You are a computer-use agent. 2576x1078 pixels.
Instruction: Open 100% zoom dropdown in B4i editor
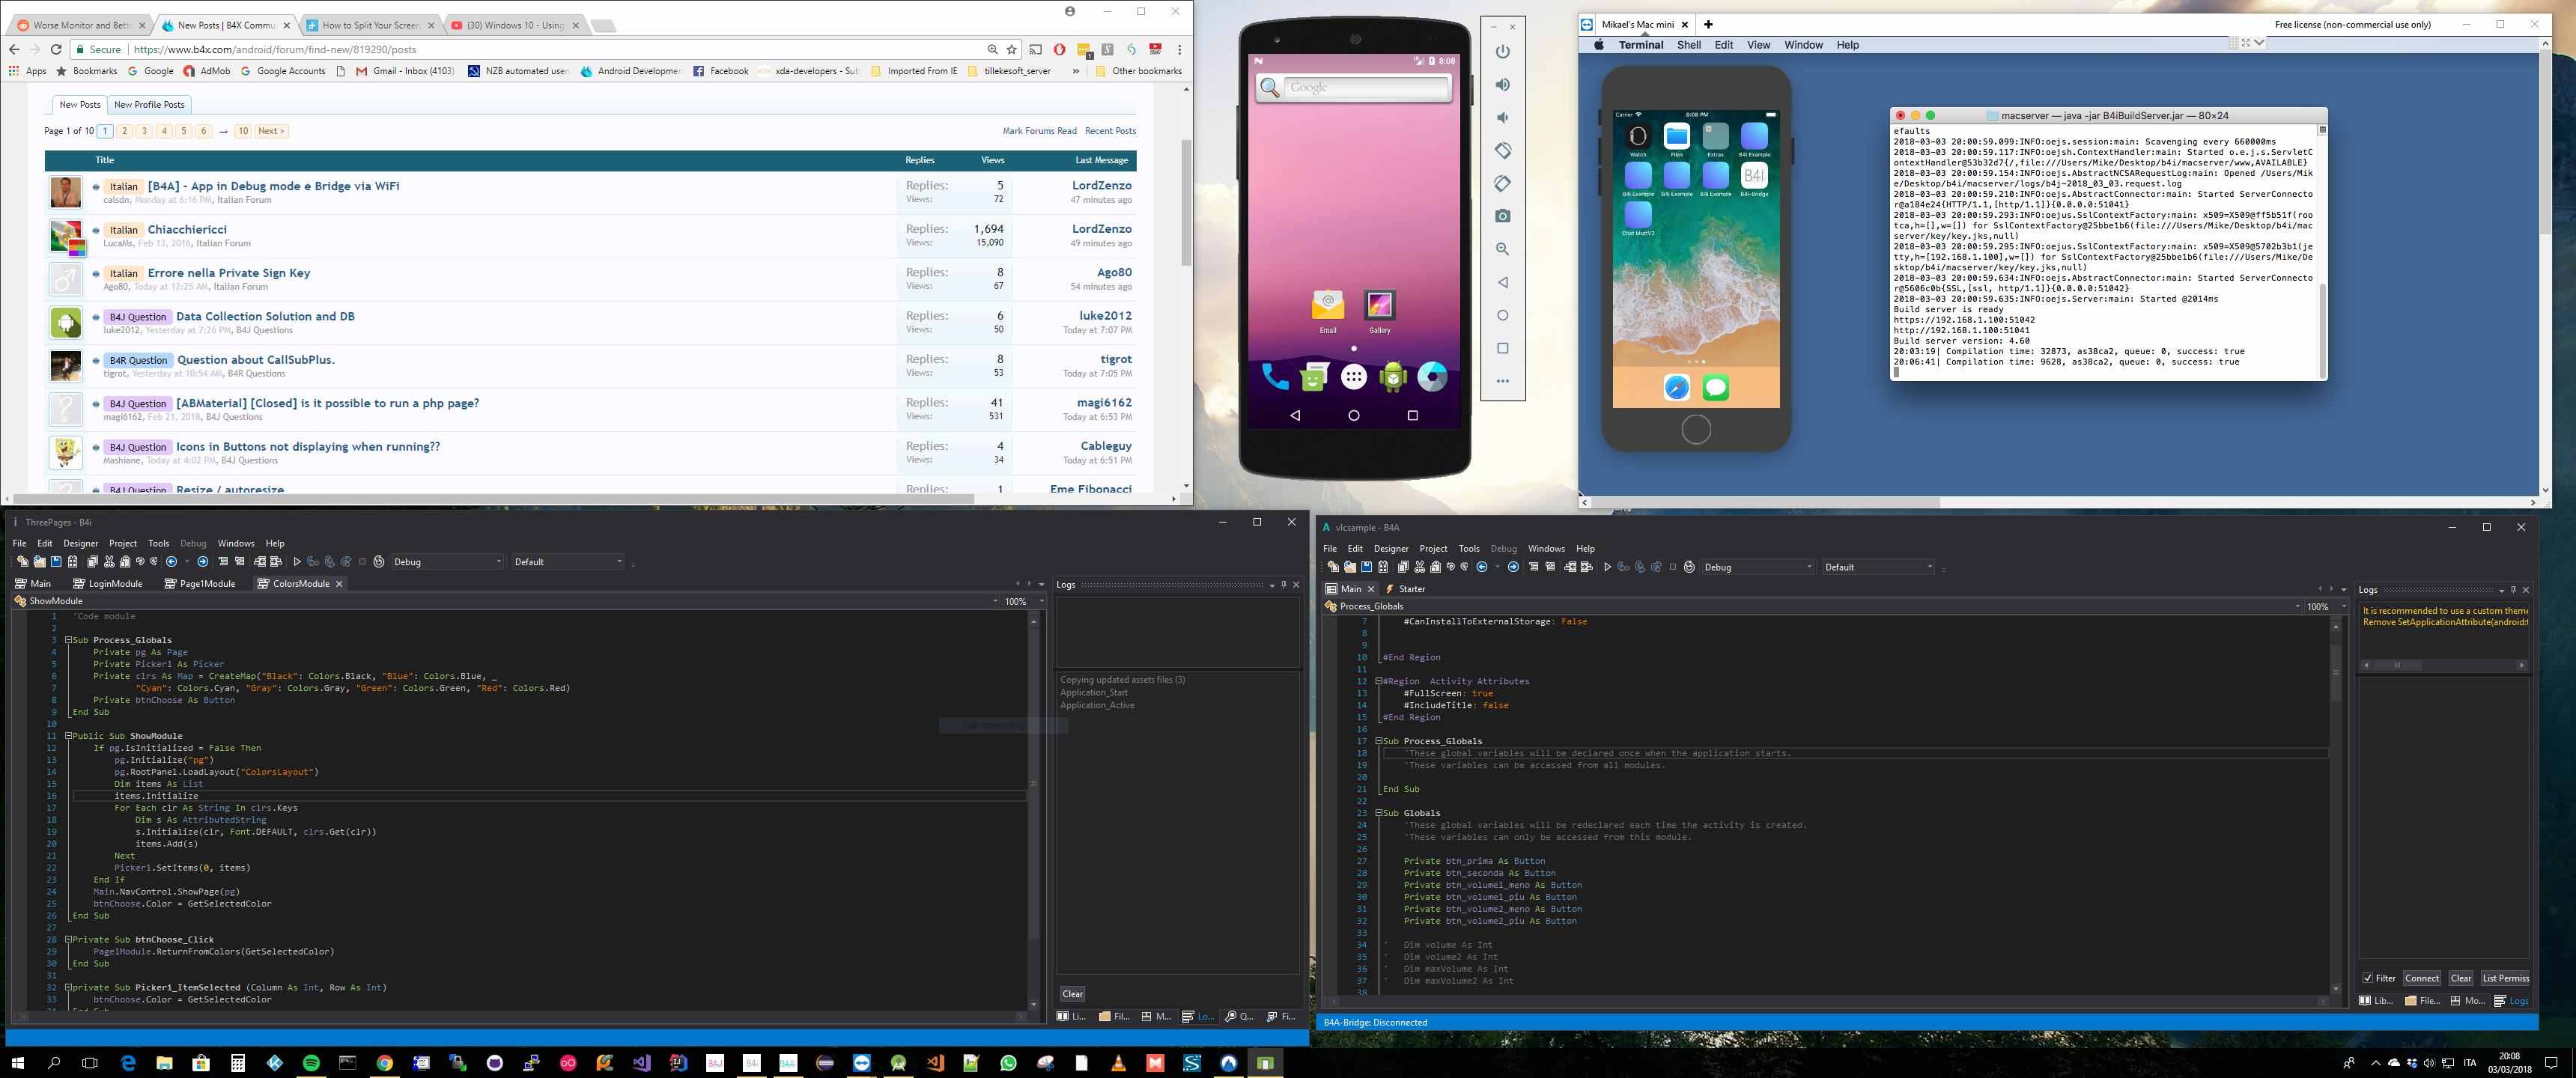point(1024,601)
